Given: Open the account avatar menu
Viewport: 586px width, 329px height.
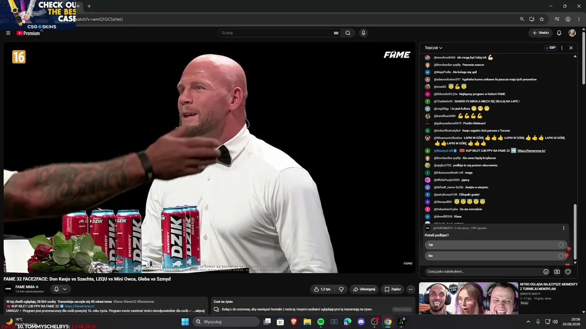Looking at the screenshot, I should click(572, 33).
